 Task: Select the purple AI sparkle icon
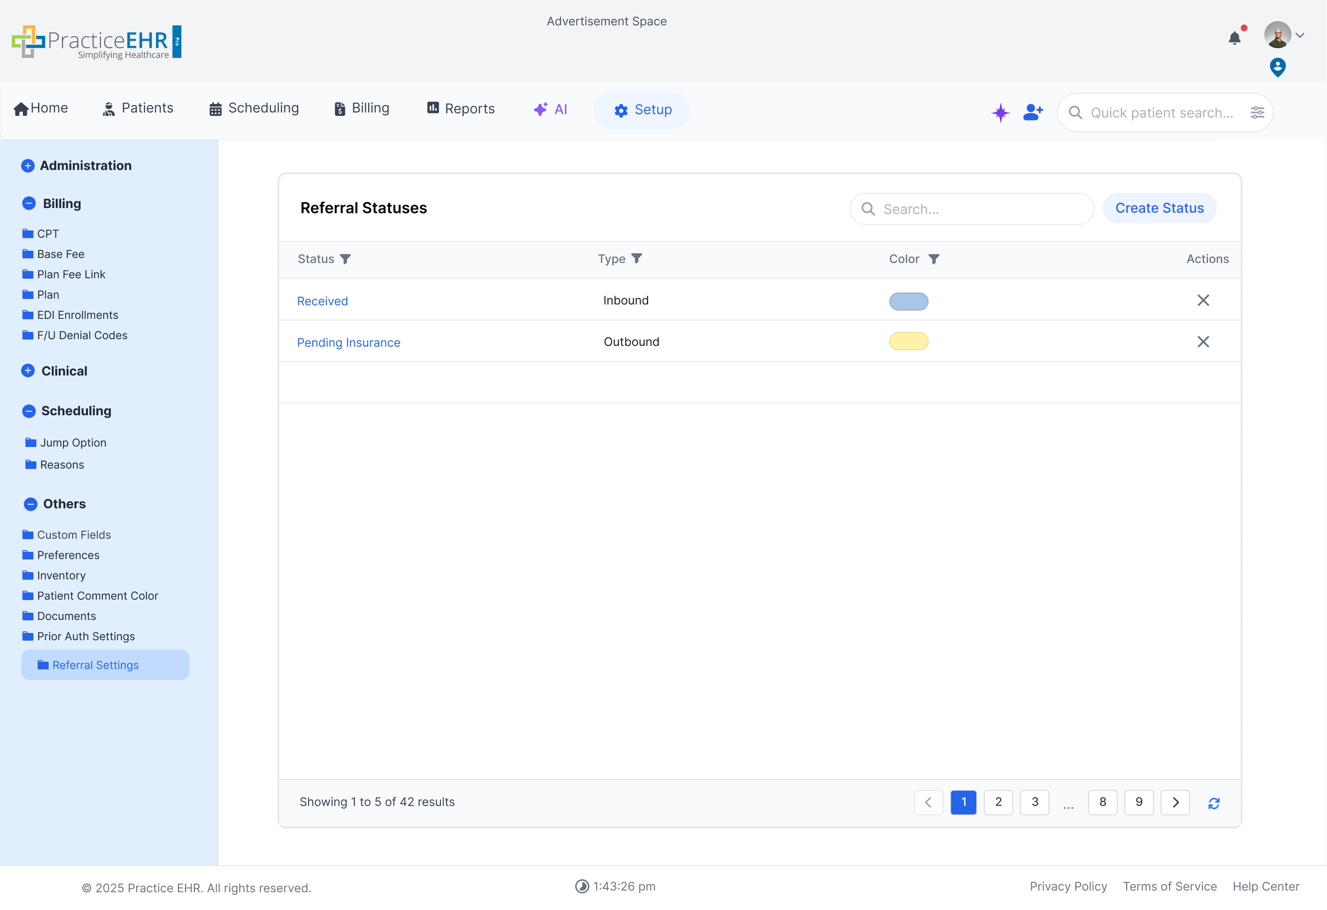(1000, 112)
